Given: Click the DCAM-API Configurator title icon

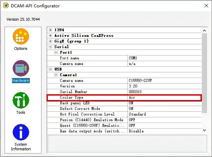Looking at the screenshot, I should 6,6.
